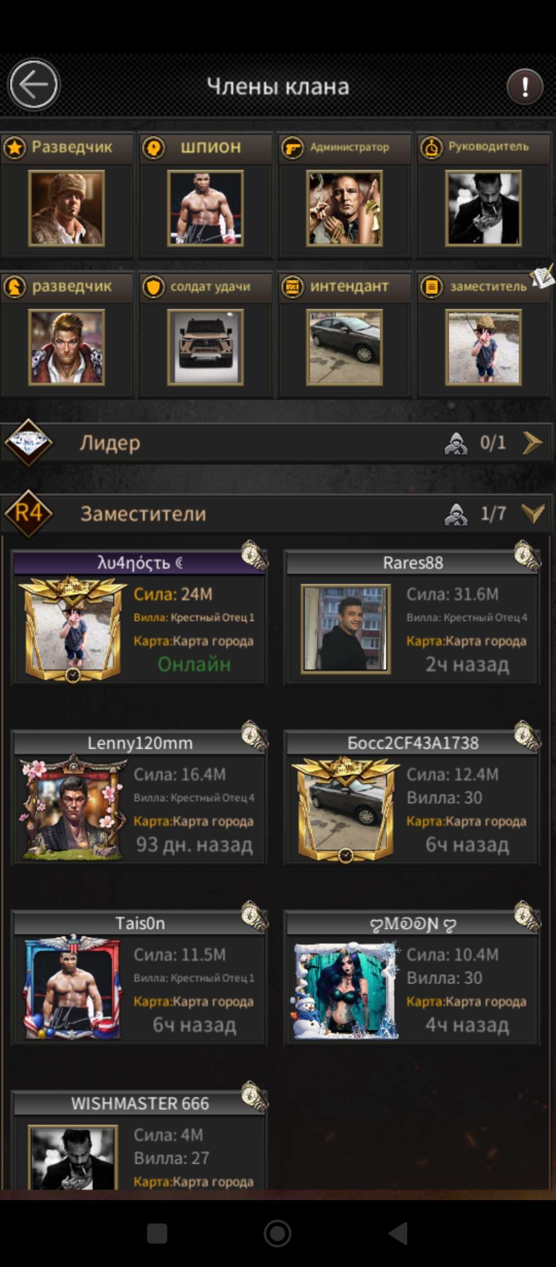Screen dimensions: 556x1267
Task: Click the интендант badge icon
Action: click(292, 286)
